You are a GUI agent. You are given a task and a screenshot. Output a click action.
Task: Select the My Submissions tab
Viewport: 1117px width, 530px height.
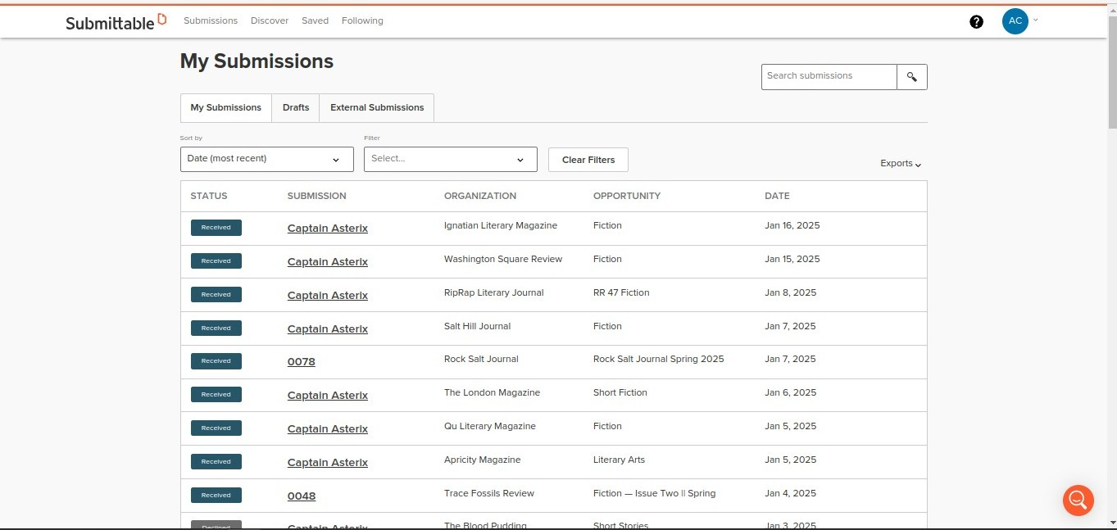pyautogui.click(x=225, y=107)
